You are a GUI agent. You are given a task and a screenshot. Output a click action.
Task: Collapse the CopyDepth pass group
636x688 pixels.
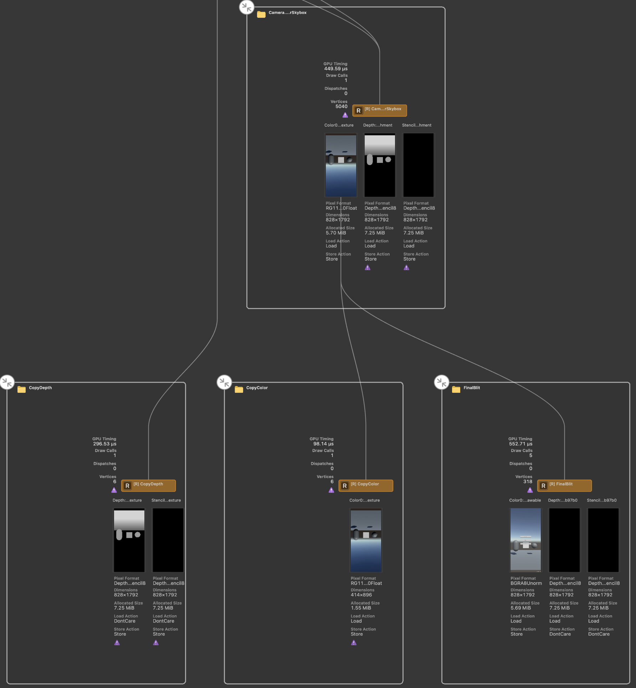7,382
